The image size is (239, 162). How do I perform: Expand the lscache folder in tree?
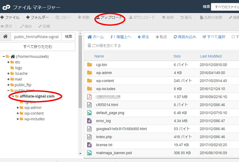point(8,74)
